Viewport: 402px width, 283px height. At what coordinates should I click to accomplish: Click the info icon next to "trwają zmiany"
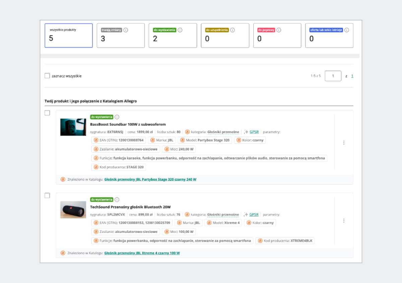click(126, 30)
